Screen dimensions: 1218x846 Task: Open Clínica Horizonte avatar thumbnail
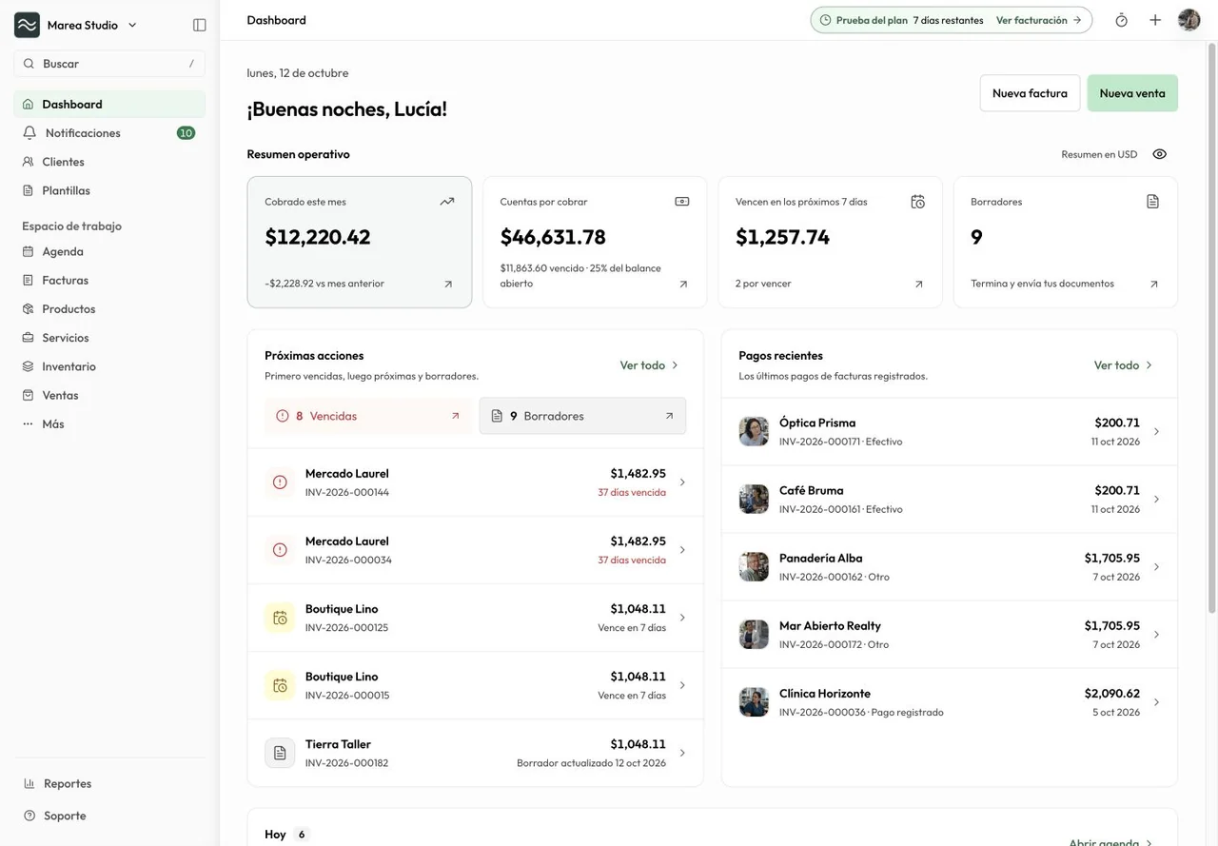click(x=754, y=702)
